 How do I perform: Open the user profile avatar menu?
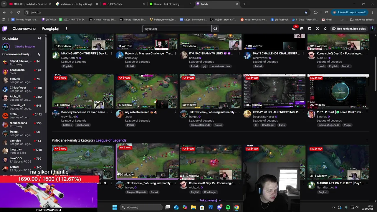click(x=372, y=29)
